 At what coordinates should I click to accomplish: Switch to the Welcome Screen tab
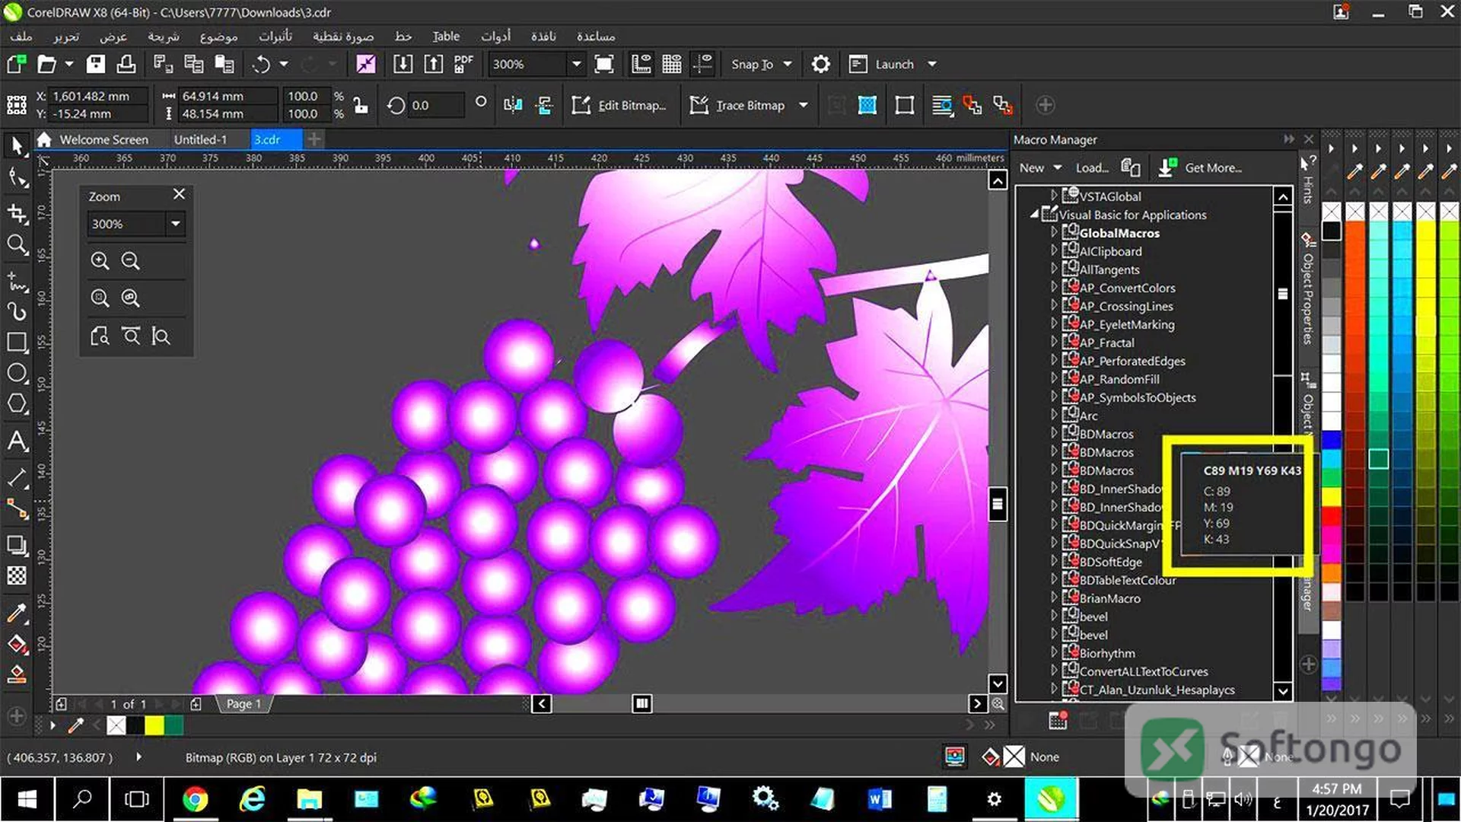point(103,139)
